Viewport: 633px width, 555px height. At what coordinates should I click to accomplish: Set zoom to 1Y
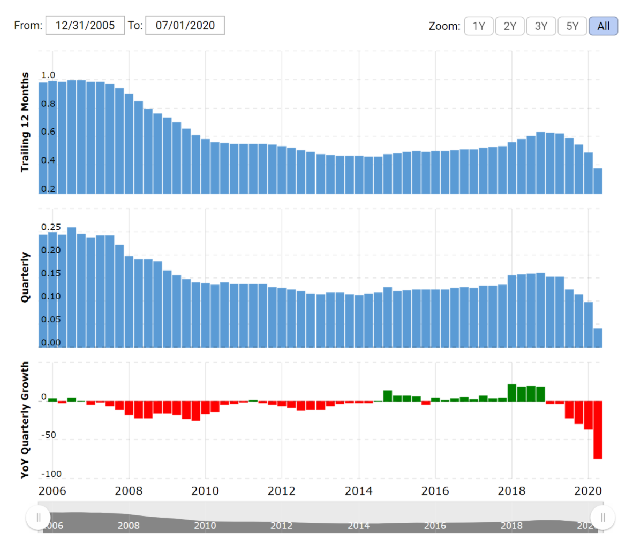[478, 26]
